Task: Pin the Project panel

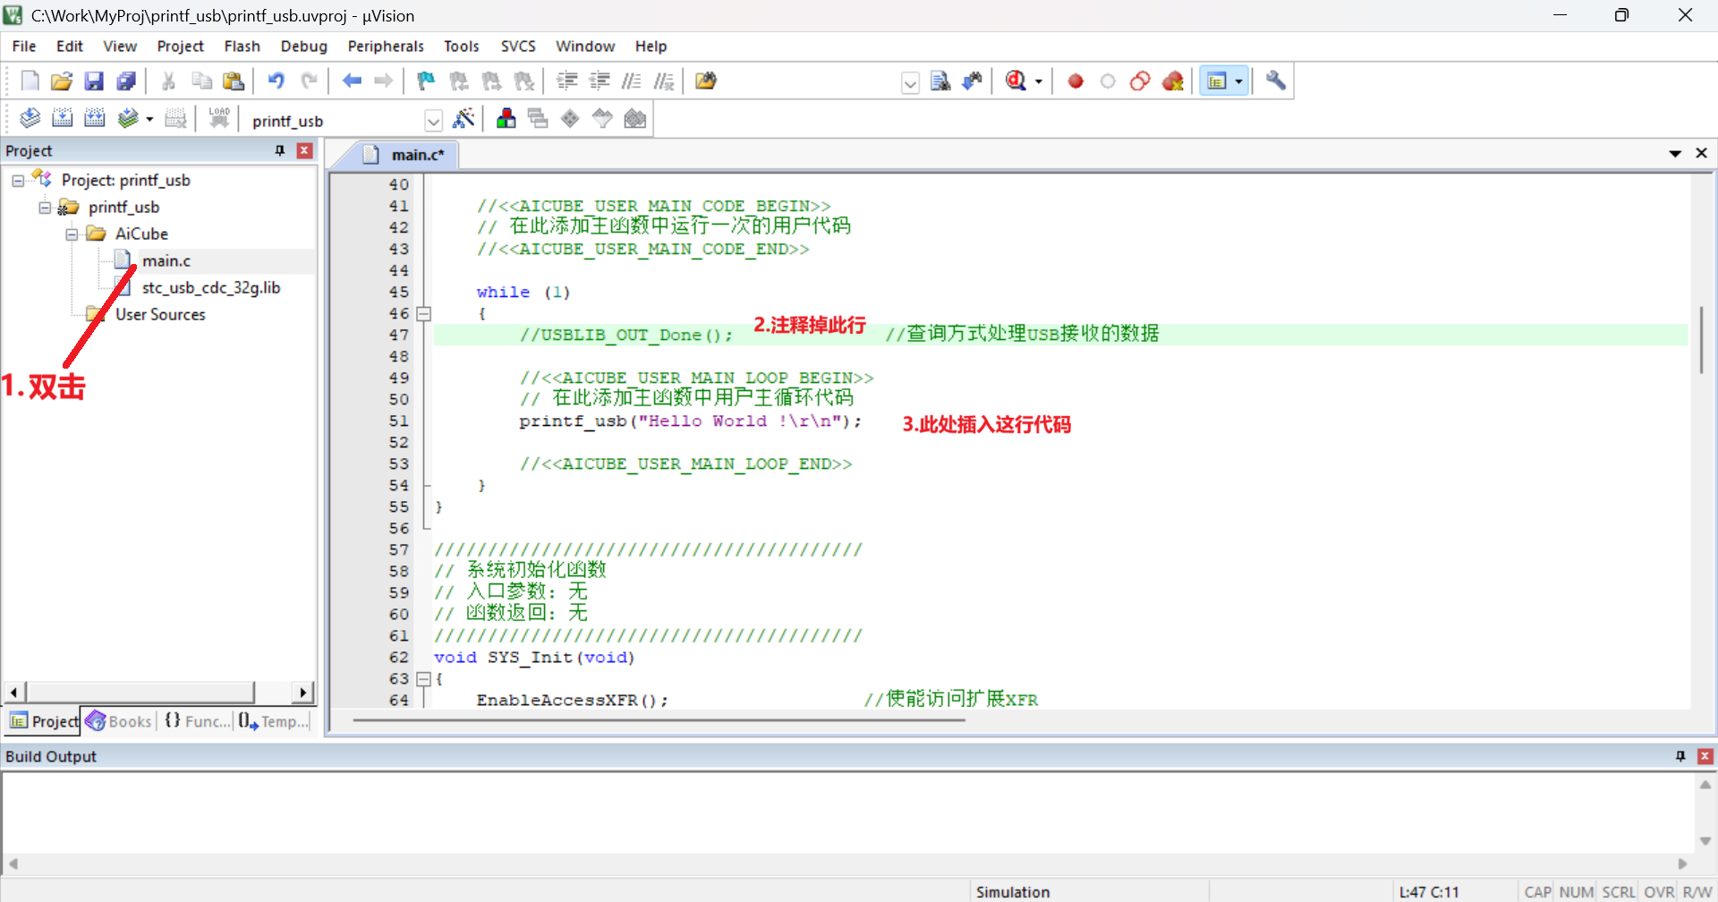Action: point(280,150)
